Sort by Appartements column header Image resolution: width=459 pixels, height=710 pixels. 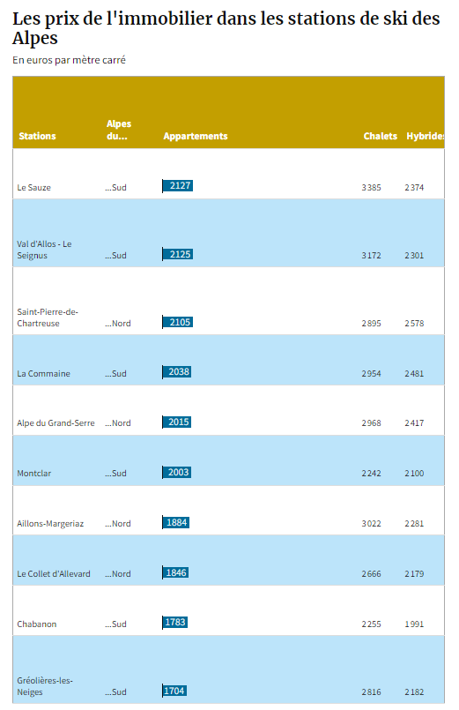click(x=196, y=136)
